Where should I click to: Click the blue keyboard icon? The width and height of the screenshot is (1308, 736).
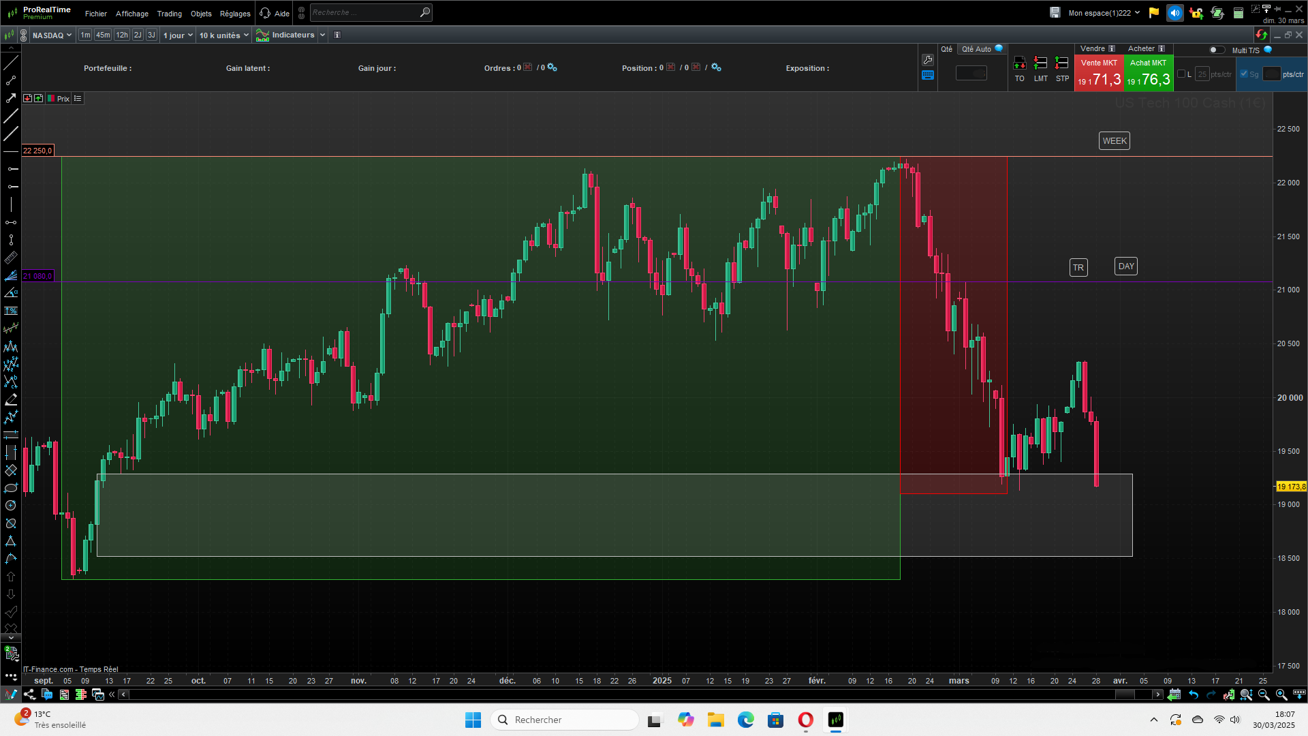(x=927, y=76)
